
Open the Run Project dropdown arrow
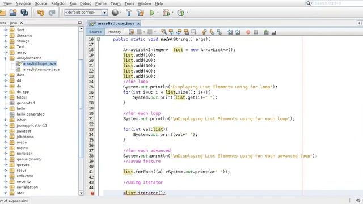coord(158,12)
